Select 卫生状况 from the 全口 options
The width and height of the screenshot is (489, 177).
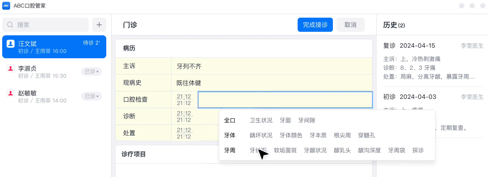(261, 121)
